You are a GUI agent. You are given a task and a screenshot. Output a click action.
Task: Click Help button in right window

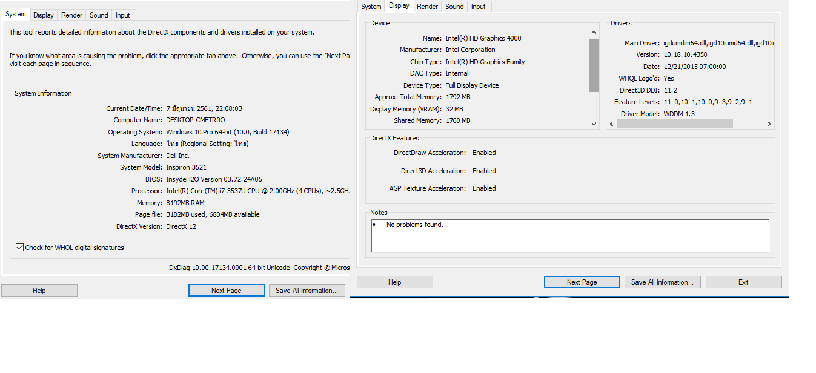pos(395,282)
